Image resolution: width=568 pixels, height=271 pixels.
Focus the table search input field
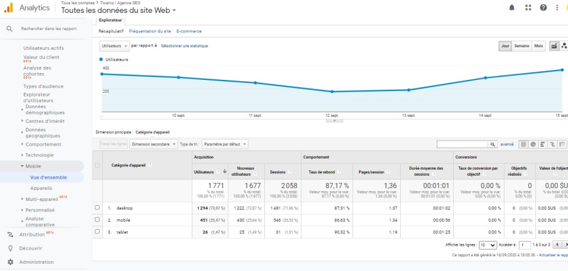click(462, 144)
